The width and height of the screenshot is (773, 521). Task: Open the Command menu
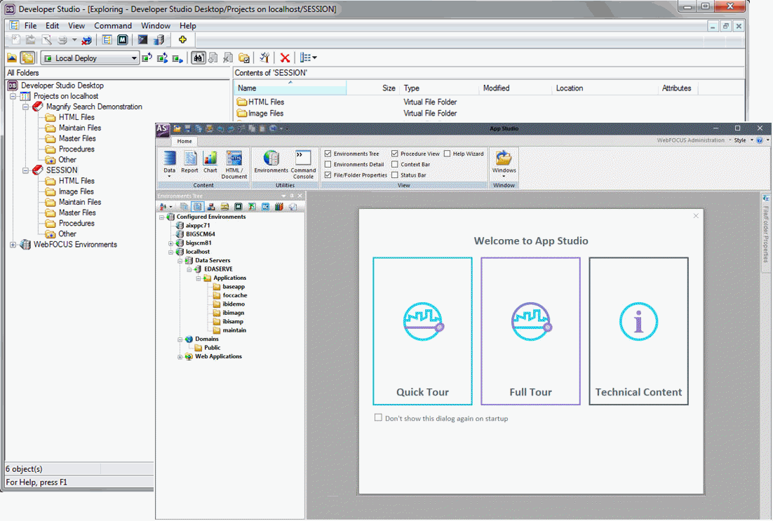tap(112, 26)
